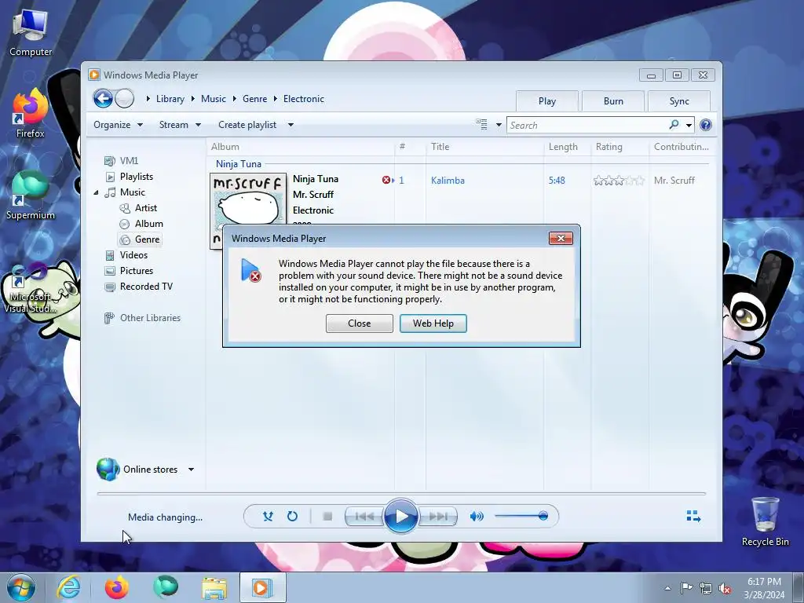This screenshot has width=804, height=603.
Task: Switch to Now Playing view icon
Action: [x=693, y=516]
